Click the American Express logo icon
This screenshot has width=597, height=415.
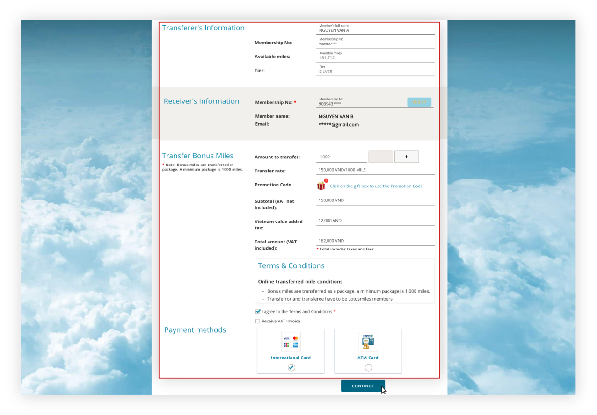[296, 345]
